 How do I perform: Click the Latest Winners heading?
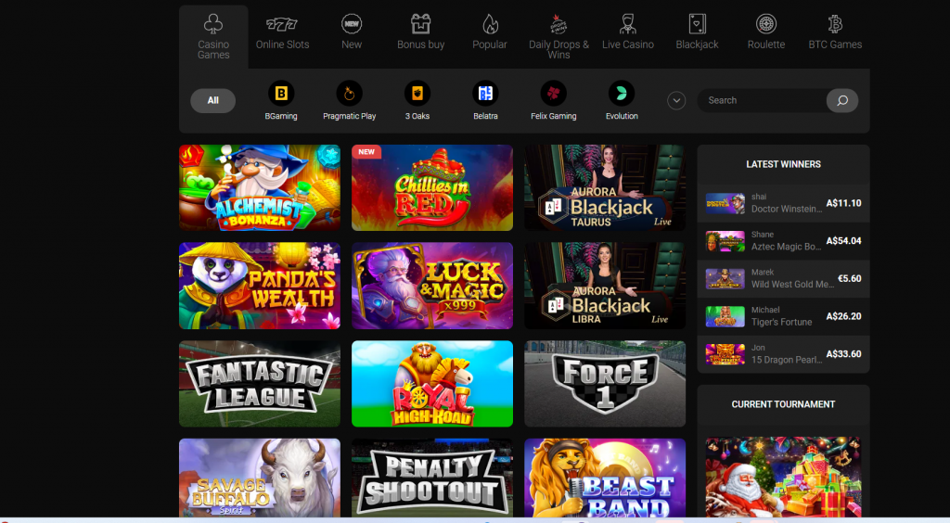[x=783, y=164]
